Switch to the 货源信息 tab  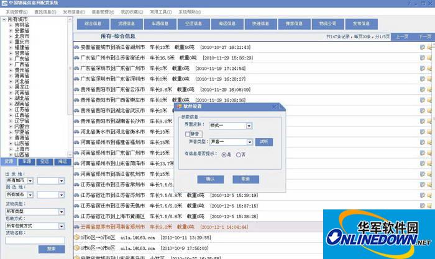pos(127,24)
